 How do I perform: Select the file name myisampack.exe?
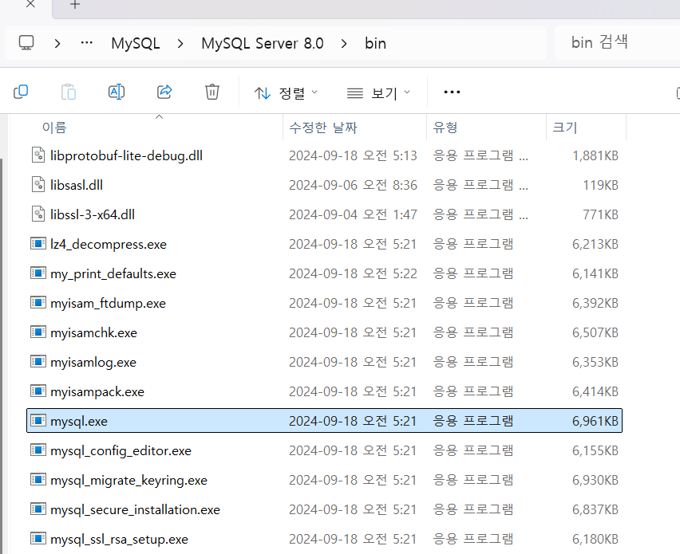tap(97, 391)
